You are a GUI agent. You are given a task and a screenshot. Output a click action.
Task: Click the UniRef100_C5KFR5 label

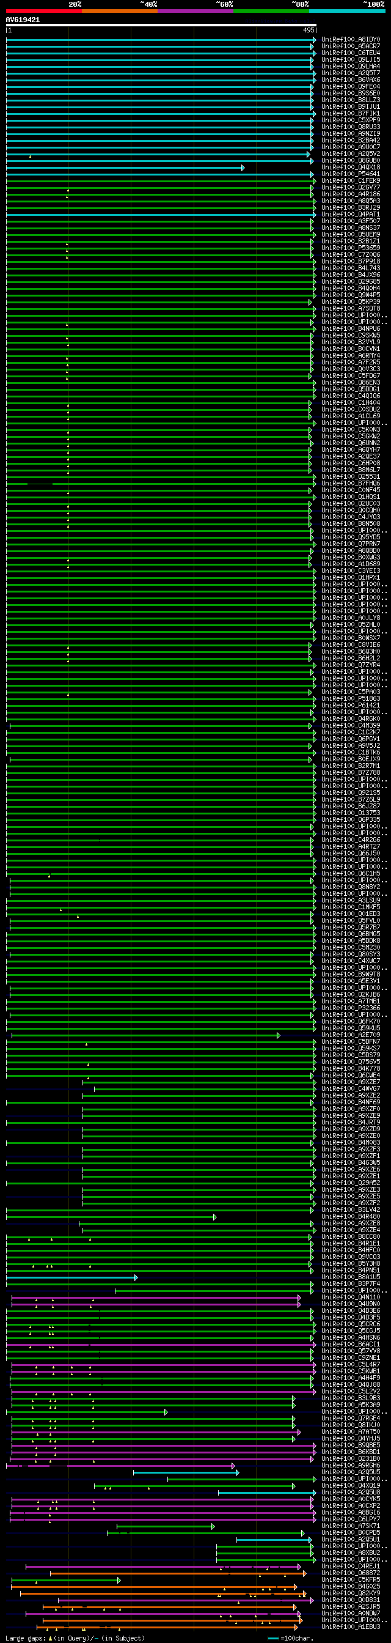point(351,1581)
